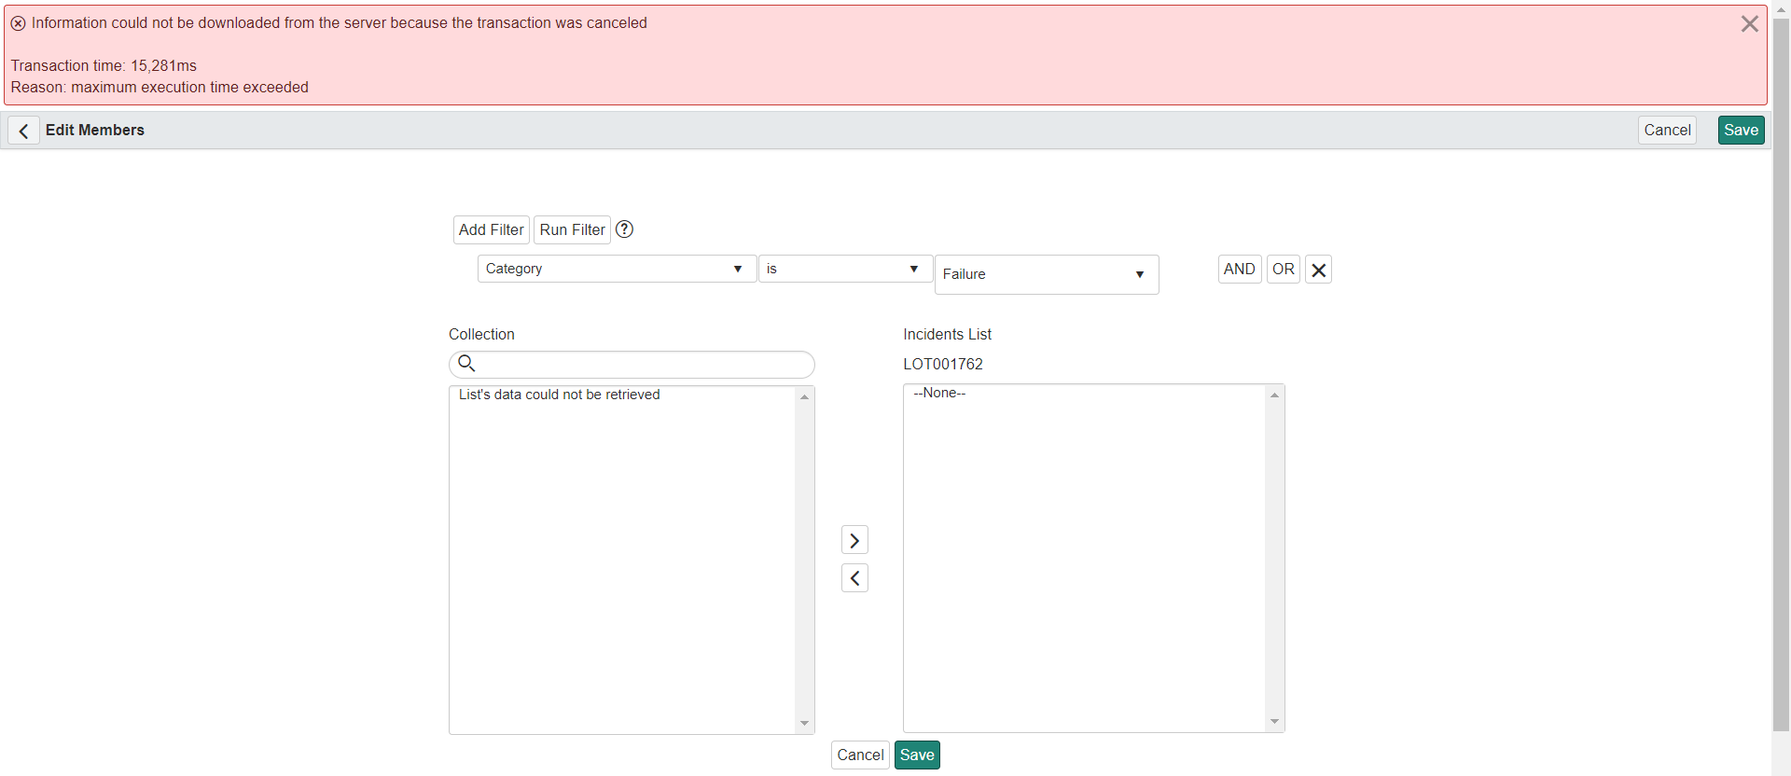Click the header Cancel button

click(x=1667, y=130)
